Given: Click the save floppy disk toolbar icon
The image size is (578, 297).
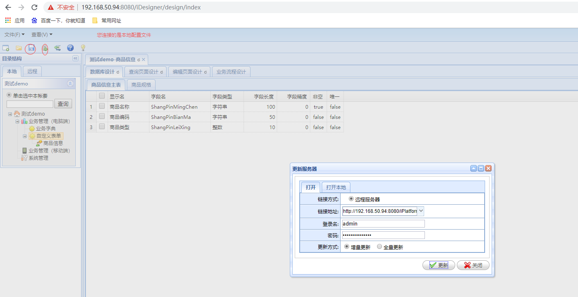Looking at the screenshot, I should (x=31, y=48).
